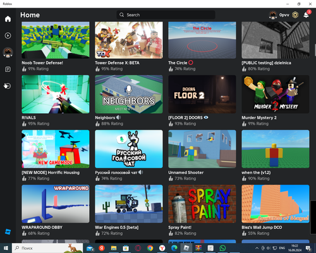
Task: Click the thumbs-up icon under Spray Paint!
Action: 171,233
